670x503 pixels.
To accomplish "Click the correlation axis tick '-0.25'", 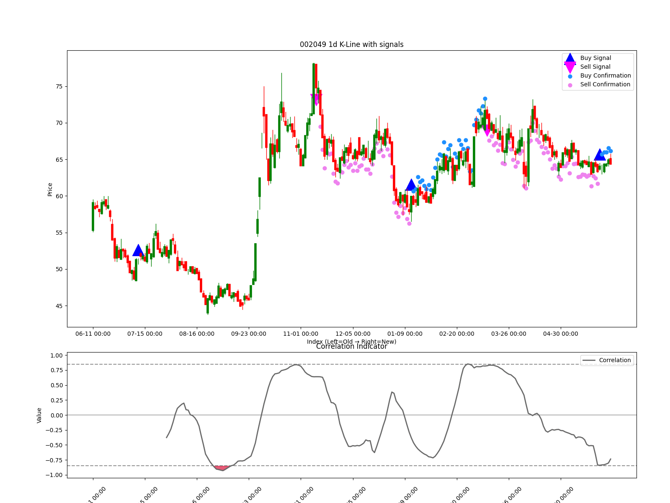I will coord(54,430).
